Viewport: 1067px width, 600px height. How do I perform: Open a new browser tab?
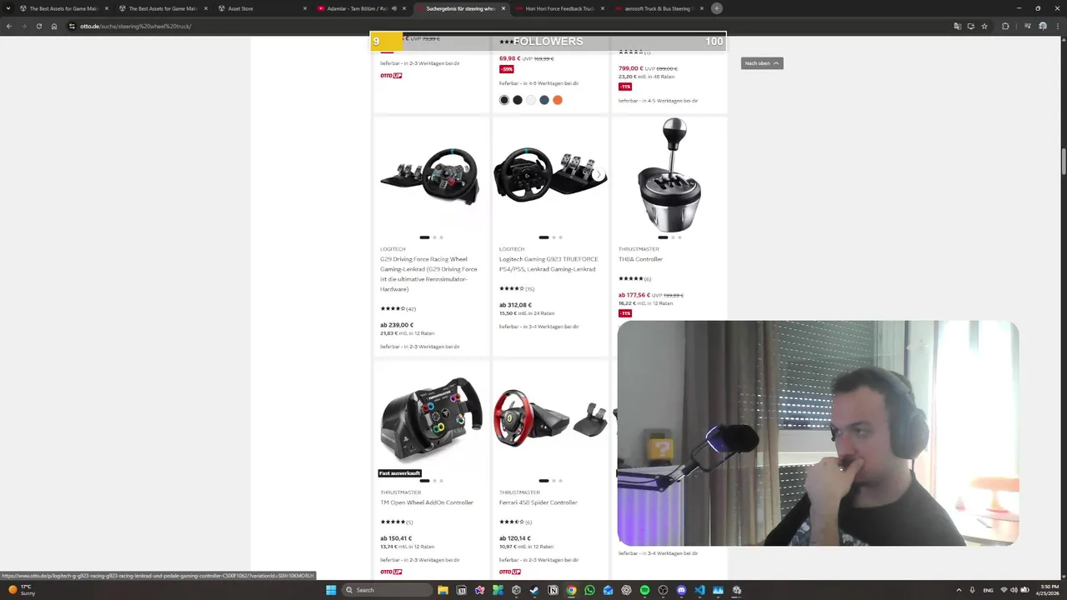[716, 8]
